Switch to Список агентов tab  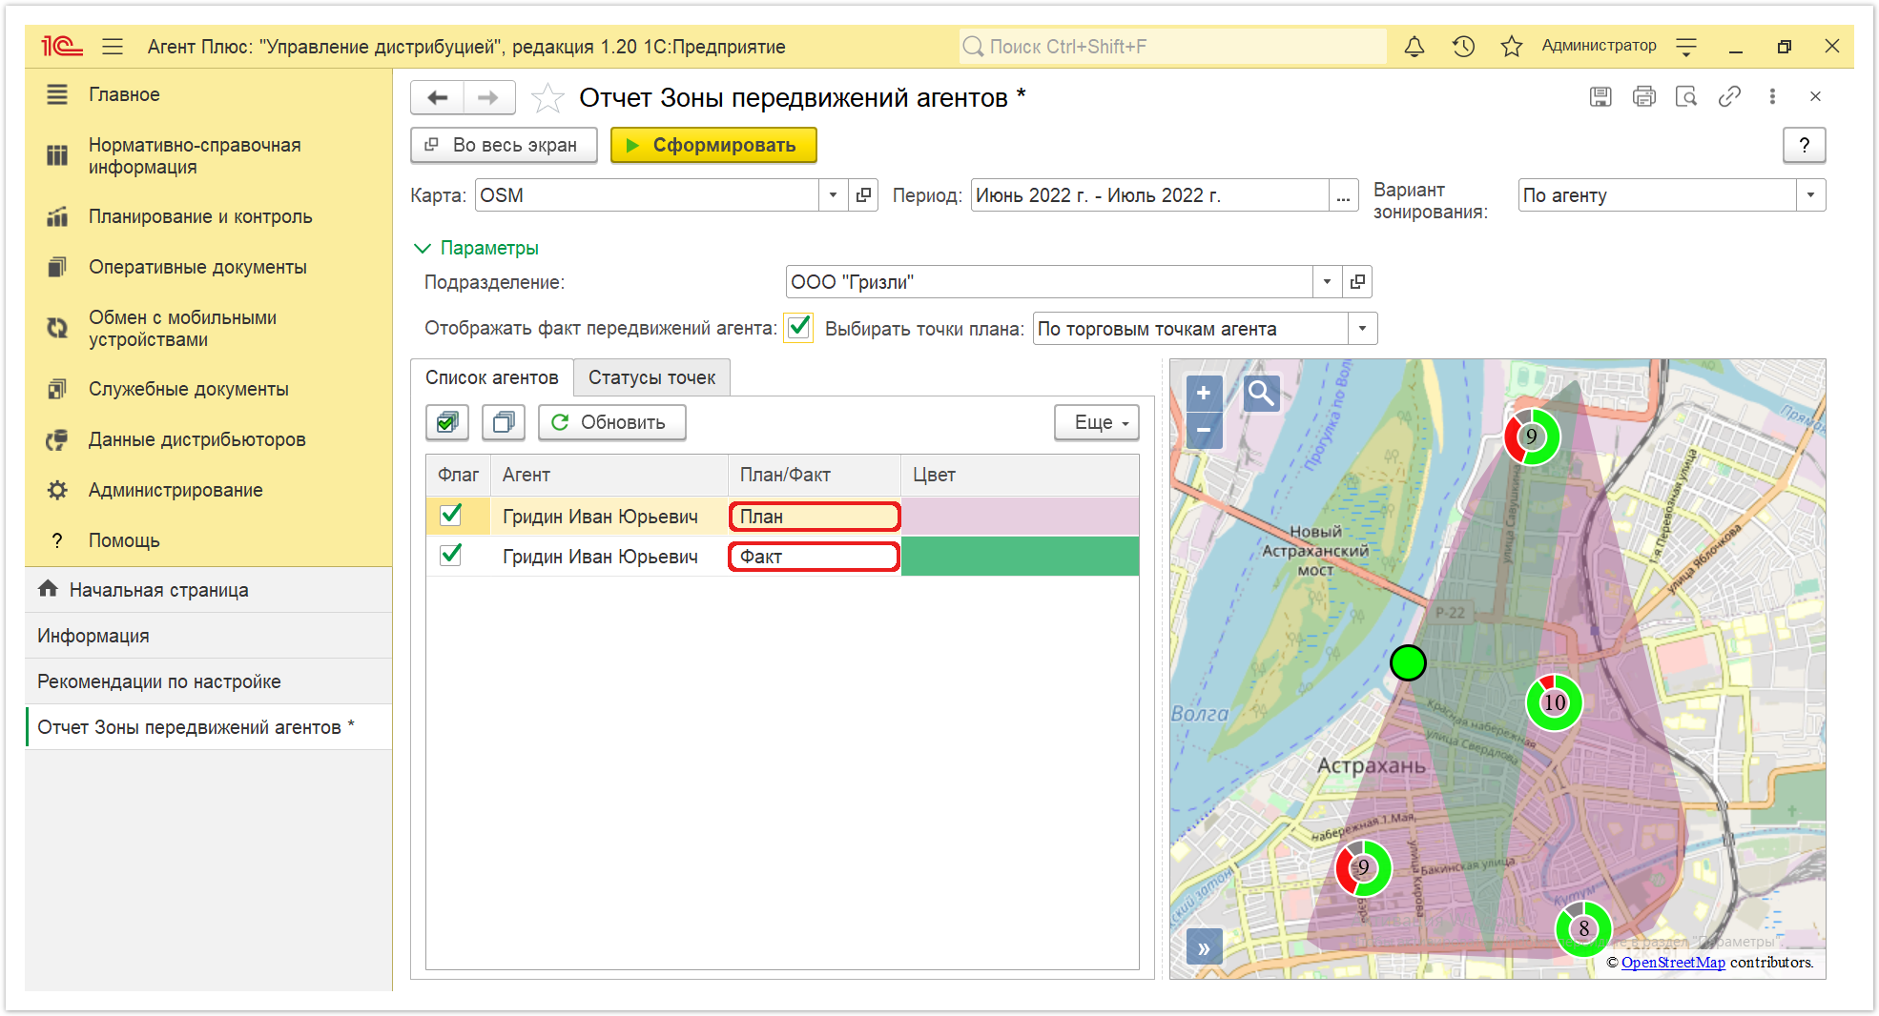491,377
